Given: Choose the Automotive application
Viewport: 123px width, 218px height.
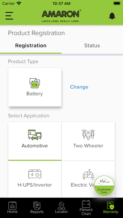Looking at the screenshot, I should 35,141.
